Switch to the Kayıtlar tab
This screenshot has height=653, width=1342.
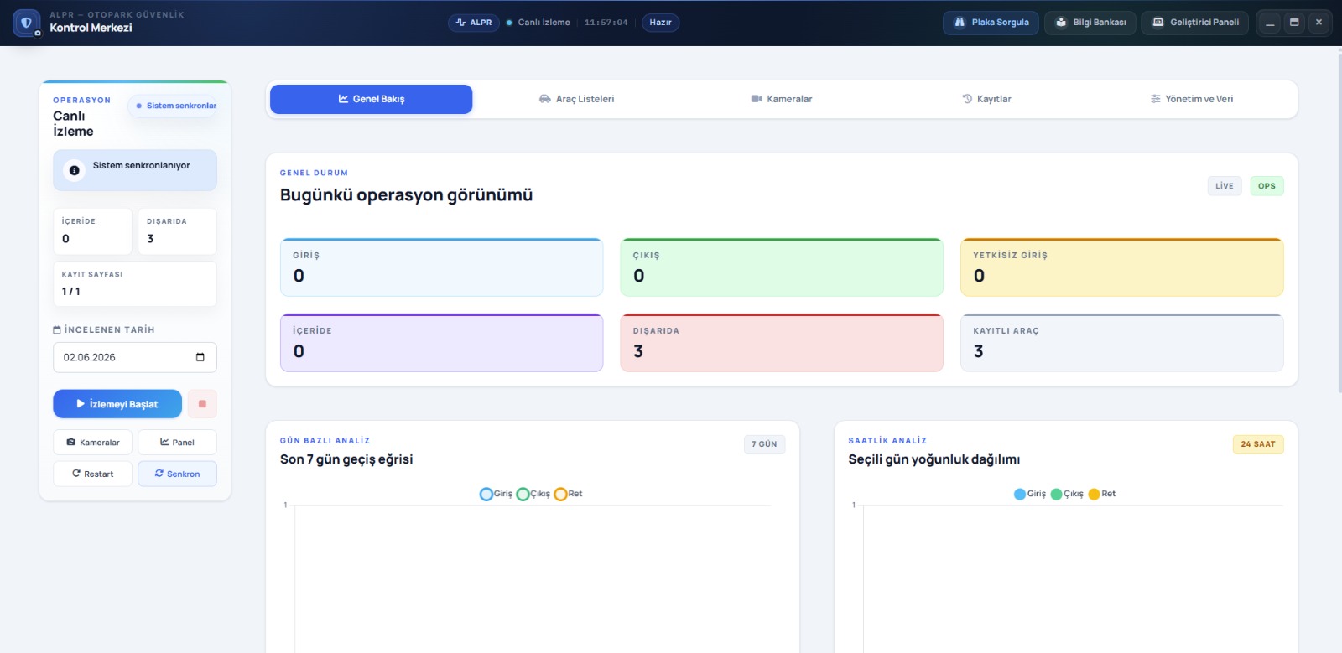[986, 99]
